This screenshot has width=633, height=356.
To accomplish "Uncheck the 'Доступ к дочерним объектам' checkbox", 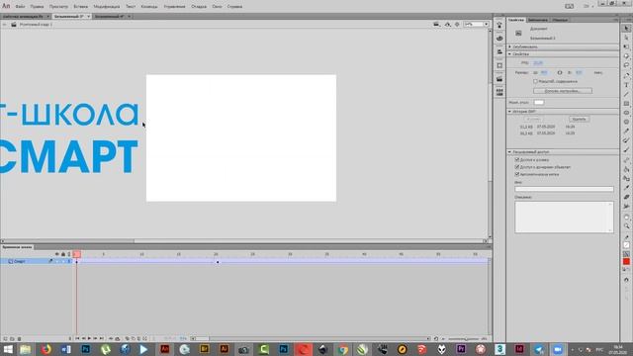I will (x=516, y=167).
